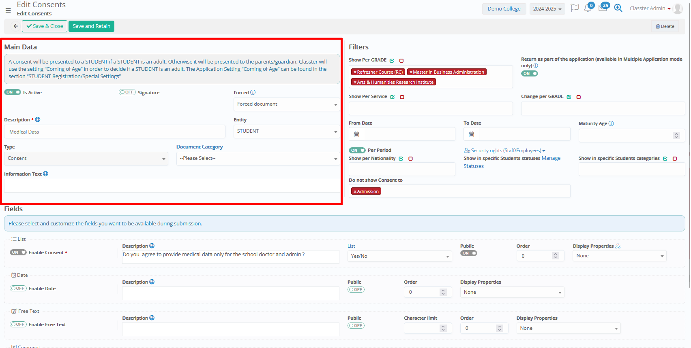Expand the Forced document dropdown
The width and height of the screenshot is (691, 348).
[287, 104]
